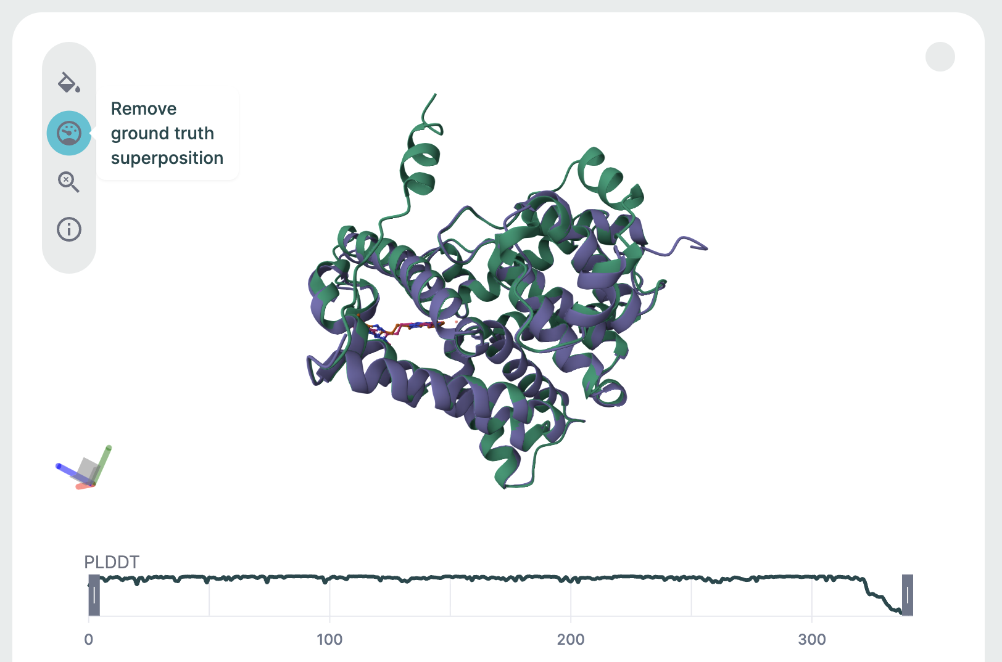Click the reset zoom magnifier icon
The image size is (1002, 662).
68,182
